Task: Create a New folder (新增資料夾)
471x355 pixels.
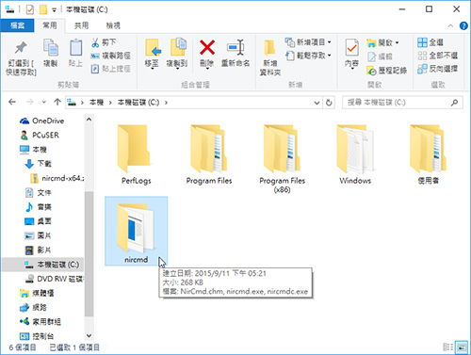Action: (x=270, y=58)
